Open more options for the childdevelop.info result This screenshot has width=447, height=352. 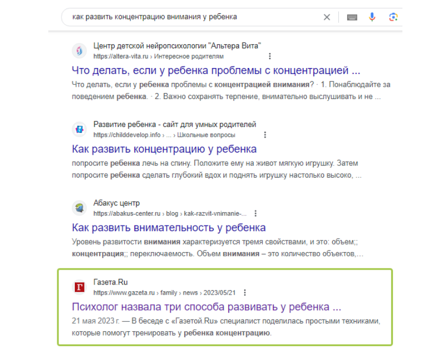click(265, 135)
